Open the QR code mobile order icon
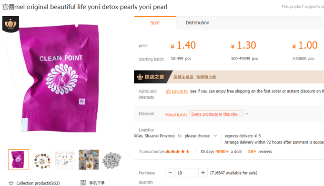 [x=83, y=183]
